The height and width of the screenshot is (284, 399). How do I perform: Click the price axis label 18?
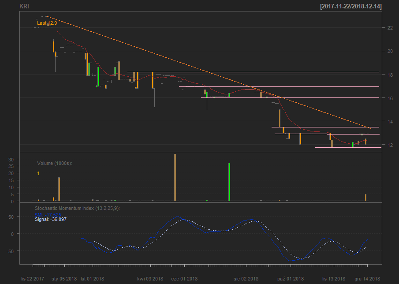coord(390,75)
